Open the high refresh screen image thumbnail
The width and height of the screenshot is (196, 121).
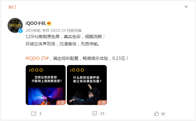(46, 85)
